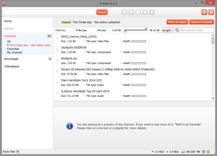Click the download toolbar icon
This screenshot has width=217, height=156.
(124, 12)
